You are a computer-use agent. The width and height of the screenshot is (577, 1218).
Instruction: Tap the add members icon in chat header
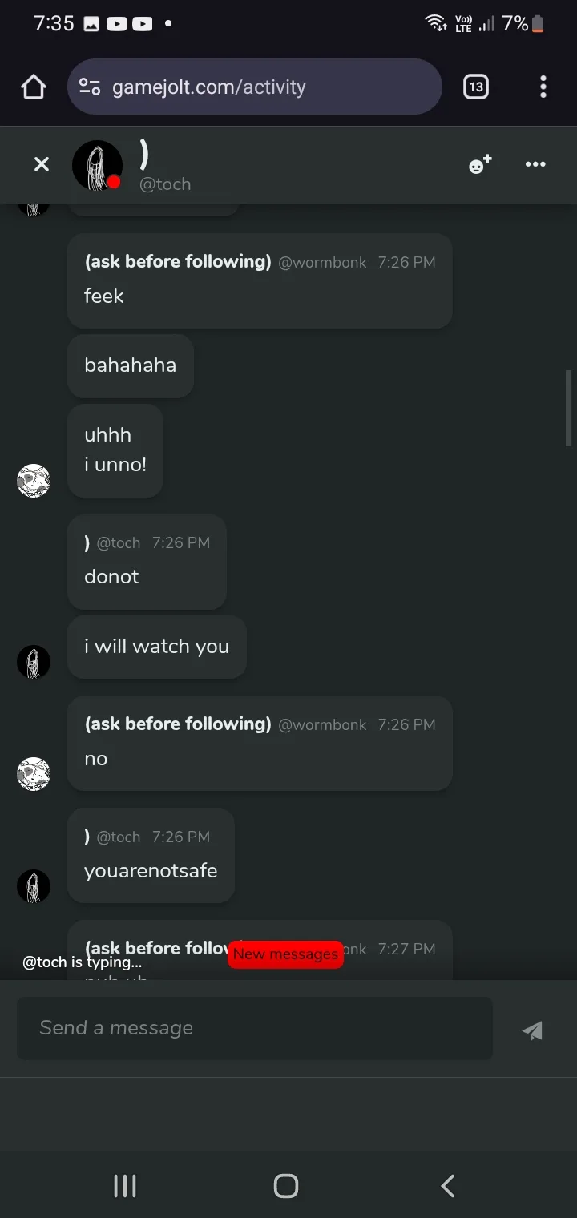coord(480,165)
